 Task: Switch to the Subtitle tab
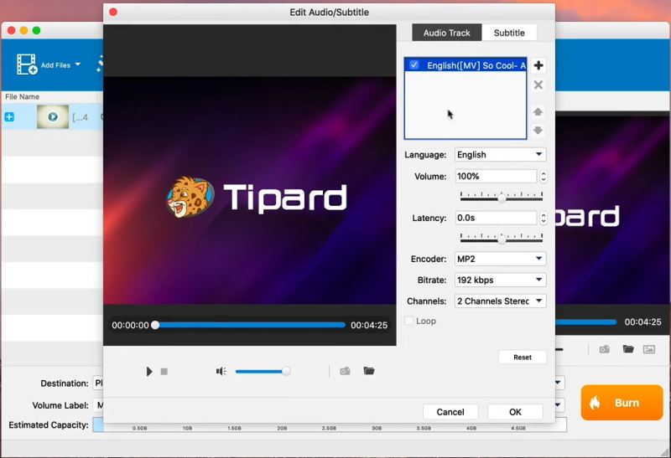509,33
